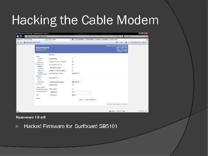Click the Stop icon beside address bar
The width and height of the screenshot is (208, 156).
click(122, 36)
